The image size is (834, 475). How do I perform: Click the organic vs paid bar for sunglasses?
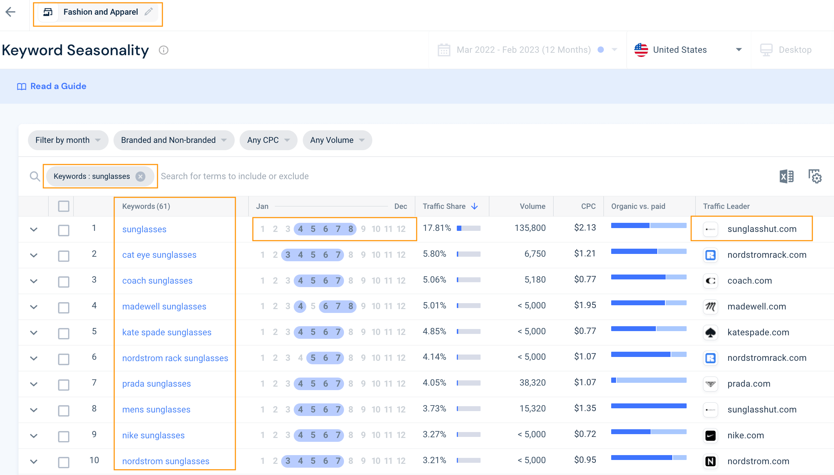click(649, 226)
